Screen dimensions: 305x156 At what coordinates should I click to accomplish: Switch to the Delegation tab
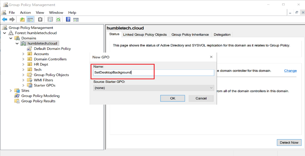(222, 35)
